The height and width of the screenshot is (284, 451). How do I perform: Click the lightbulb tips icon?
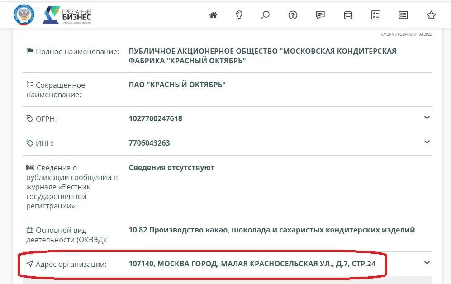[239, 15]
